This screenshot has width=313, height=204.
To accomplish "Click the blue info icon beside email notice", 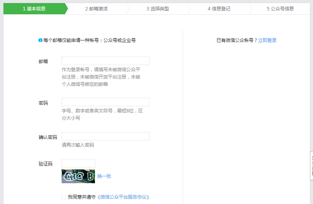I will point(40,40).
